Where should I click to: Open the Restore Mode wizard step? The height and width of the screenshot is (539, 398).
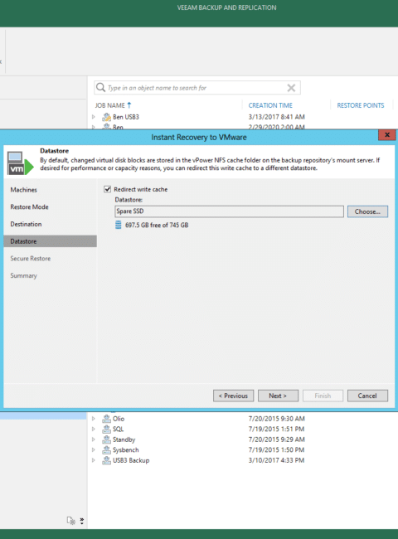tap(29, 207)
